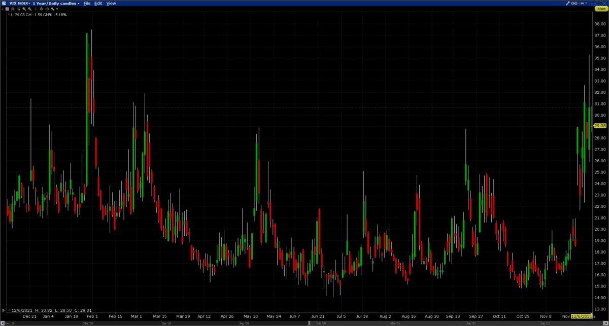Click the chart window icon at top-left
Image resolution: width=609 pixels, height=326 pixels.
pyautogui.click(x=4, y=3)
